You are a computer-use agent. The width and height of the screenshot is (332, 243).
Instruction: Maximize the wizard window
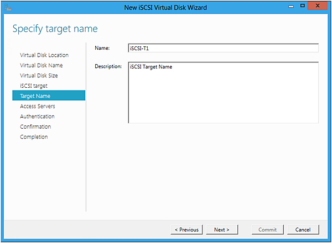click(x=302, y=6)
